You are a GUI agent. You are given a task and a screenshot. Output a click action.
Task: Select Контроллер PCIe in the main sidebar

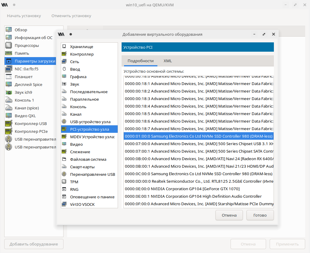pyautogui.click(x=30, y=131)
